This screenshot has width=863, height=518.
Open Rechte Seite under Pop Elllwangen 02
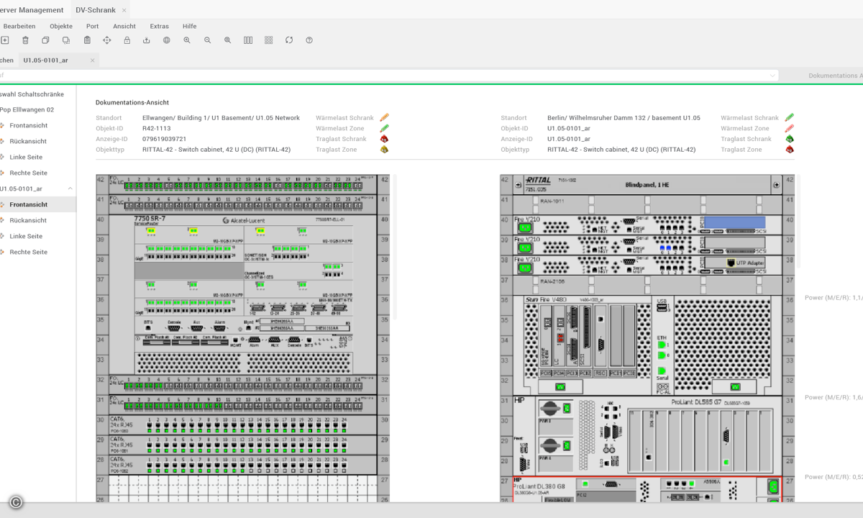click(x=29, y=173)
